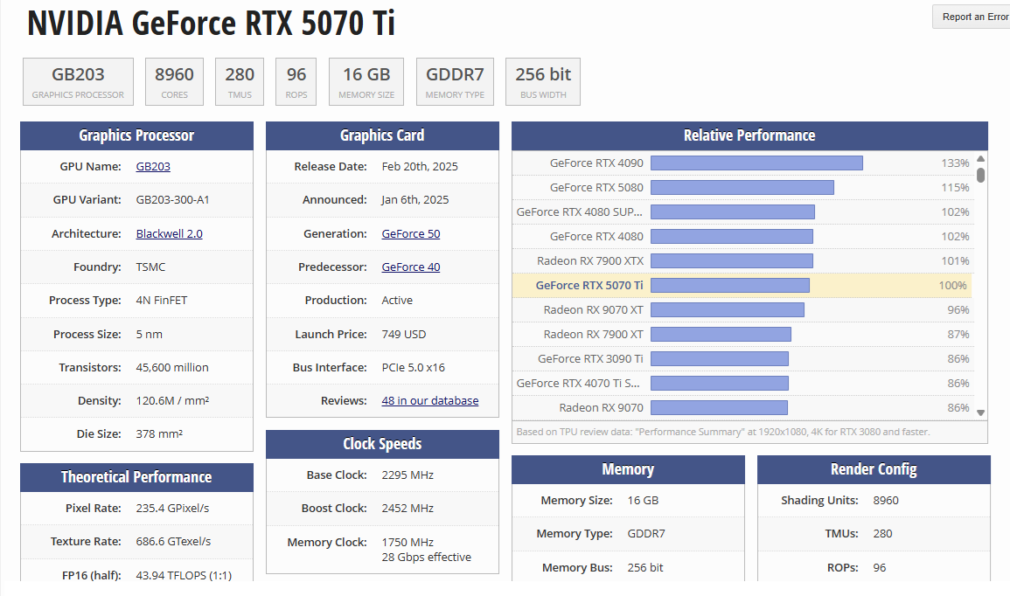Click the 96 ROPs summary box
This screenshot has height=596, width=1010.
[x=296, y=82]
